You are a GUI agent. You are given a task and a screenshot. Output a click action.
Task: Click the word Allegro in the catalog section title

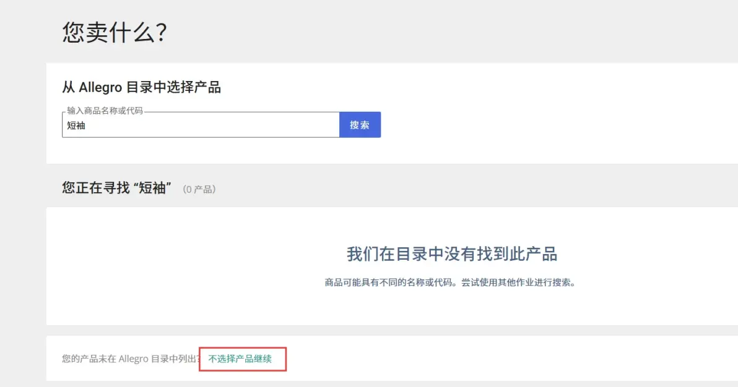point(100,87)
